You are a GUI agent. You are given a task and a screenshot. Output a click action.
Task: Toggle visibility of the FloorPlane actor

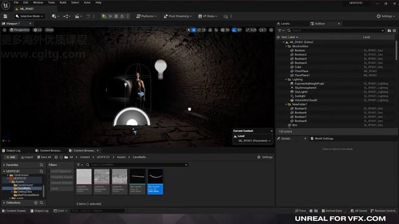coord(278,72)
